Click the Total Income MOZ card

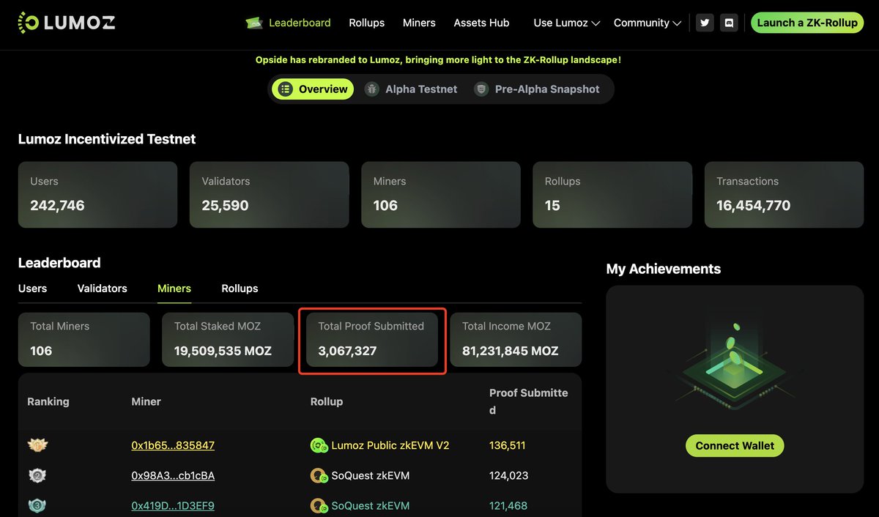[516, 340]
